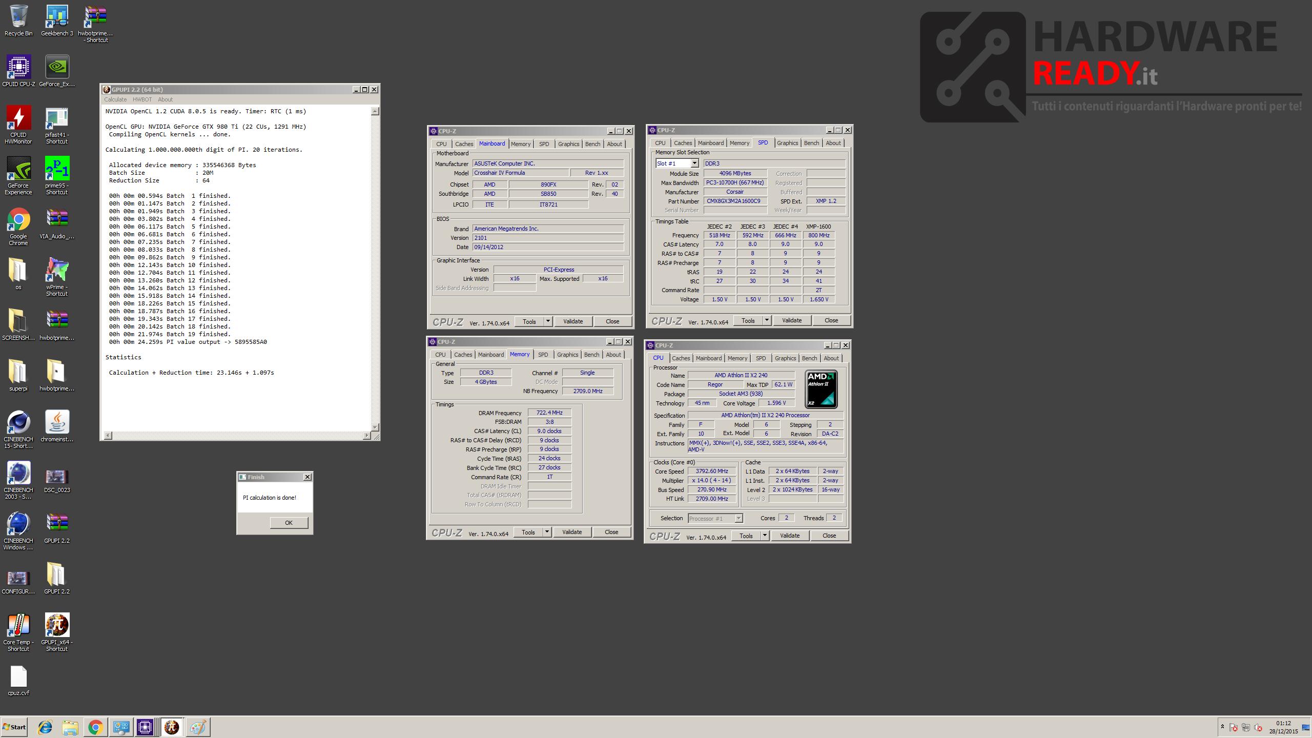Click GPUPI horizontal scrollbar right arrow

coord(366,436)
